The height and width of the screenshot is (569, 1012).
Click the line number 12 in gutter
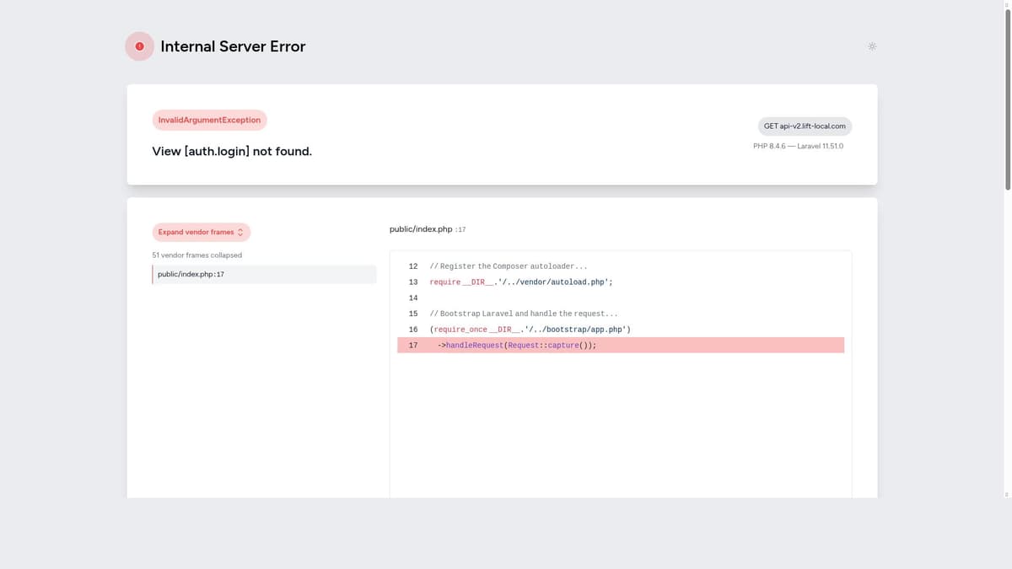pyautogui.click(x=413, y=266)
